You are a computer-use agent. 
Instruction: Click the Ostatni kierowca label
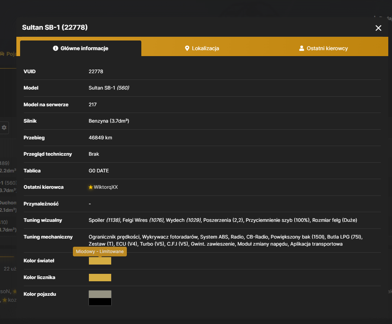(44, 187)
